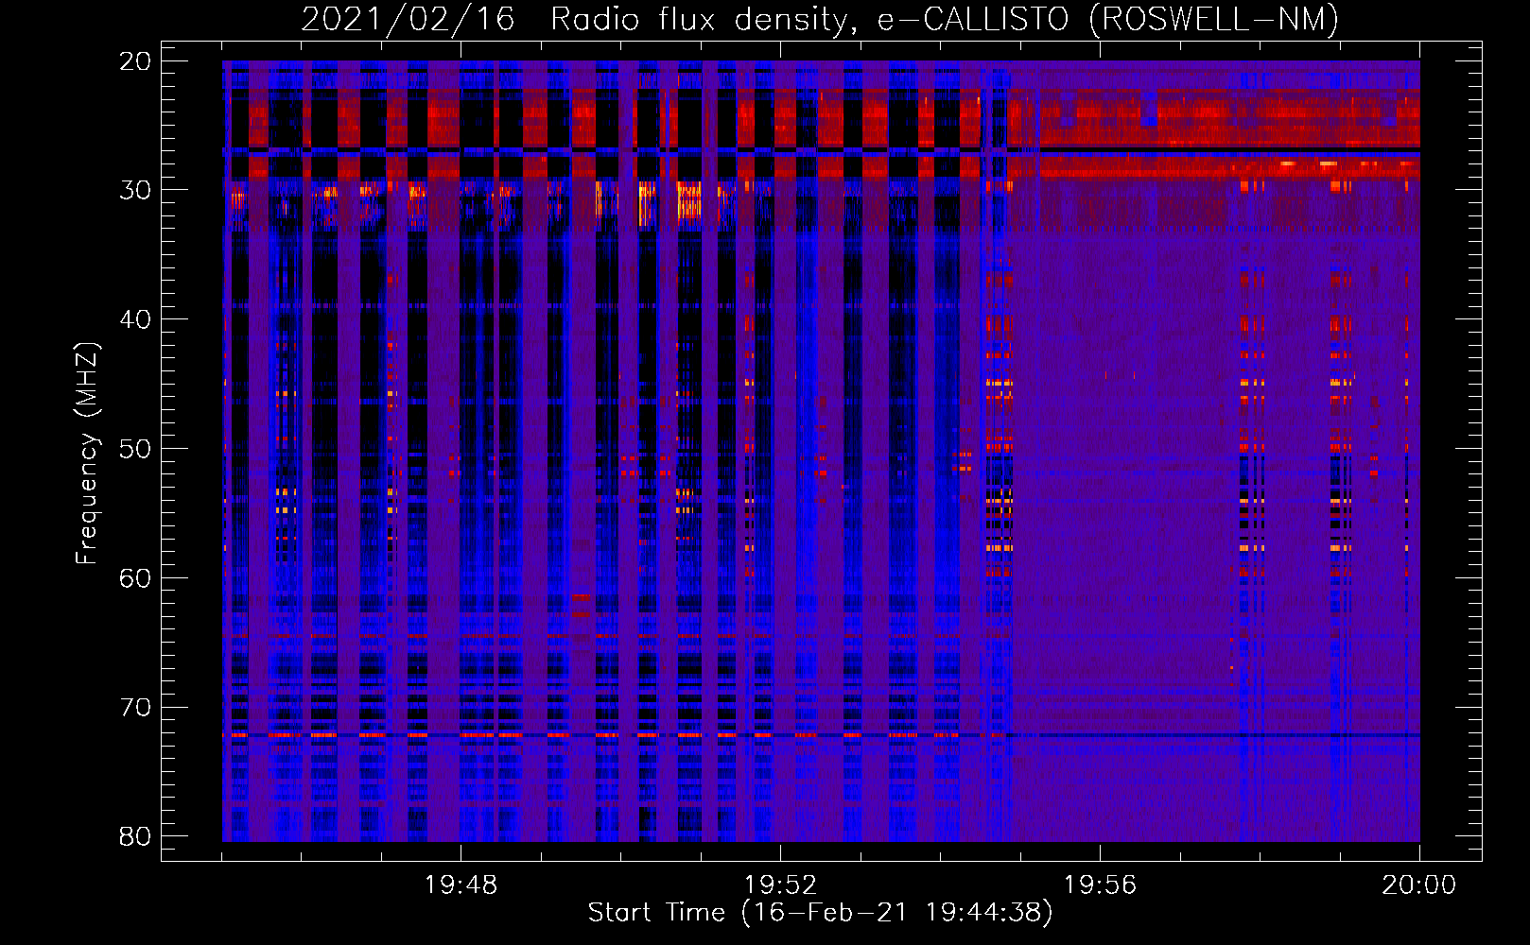Click the 50 MHz frequency tick label
The image size is (1530, 945).
pyautogui.click(x=135, y=449)
